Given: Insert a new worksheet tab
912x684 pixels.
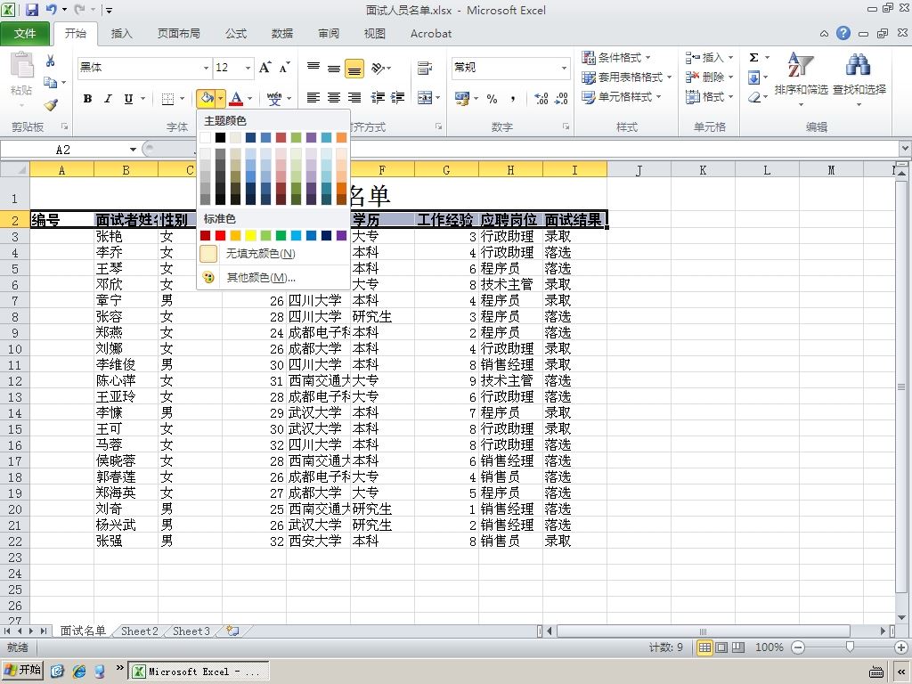Looking at the screenshot, I should (232, 631).
